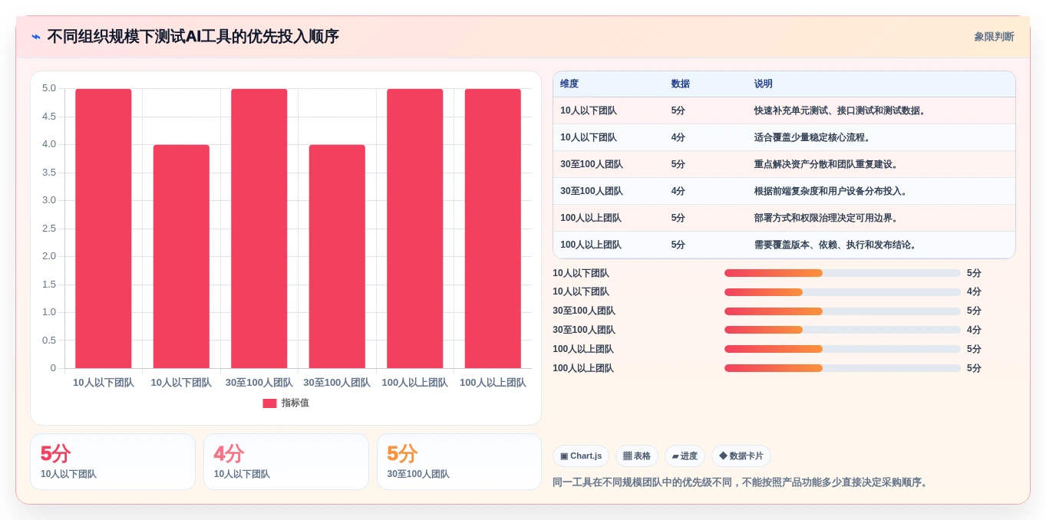Click 100人以上团队 in the 需要覆盖版本 row
This screenshot has width=1046, height=520.
(591, 245)
